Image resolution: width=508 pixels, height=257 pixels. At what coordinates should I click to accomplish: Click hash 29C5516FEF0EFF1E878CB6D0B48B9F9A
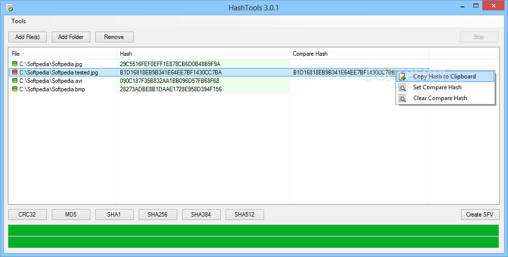click(x=170, y=64)
